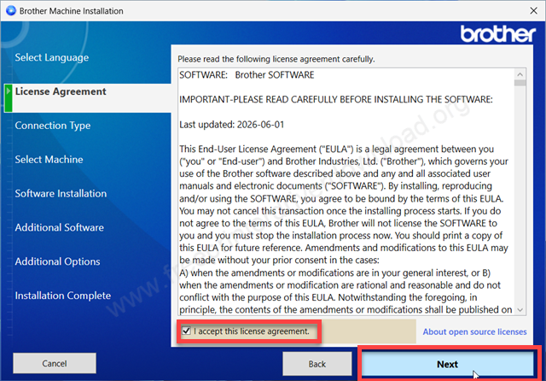
Task: Click the Next button
Action: 447,364
